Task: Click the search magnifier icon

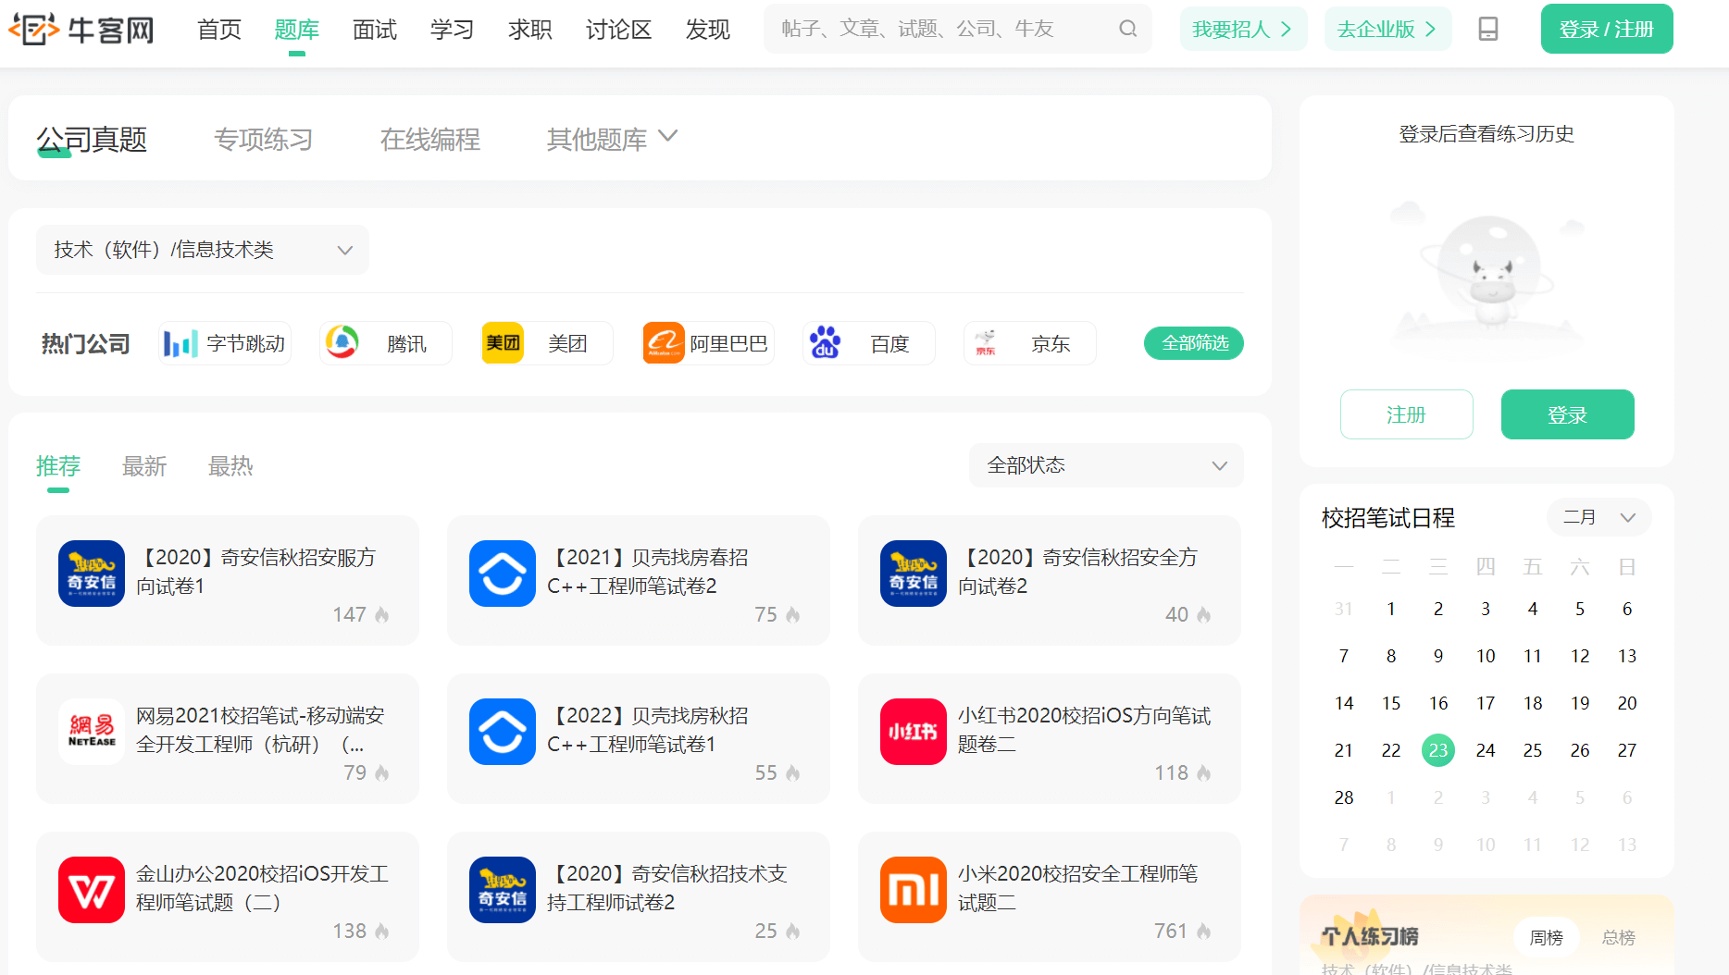Action: [1127, 29]
